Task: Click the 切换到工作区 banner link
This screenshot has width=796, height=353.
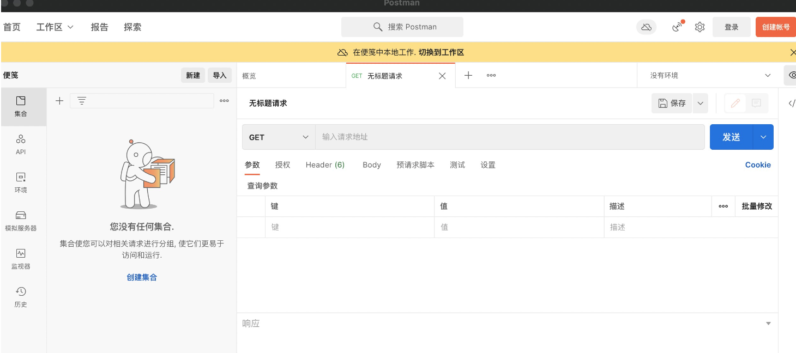Action: point(441,52)
